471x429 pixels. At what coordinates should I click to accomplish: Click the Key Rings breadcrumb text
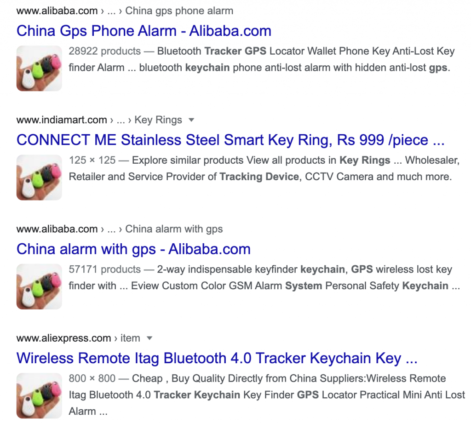tap(158, 120)
